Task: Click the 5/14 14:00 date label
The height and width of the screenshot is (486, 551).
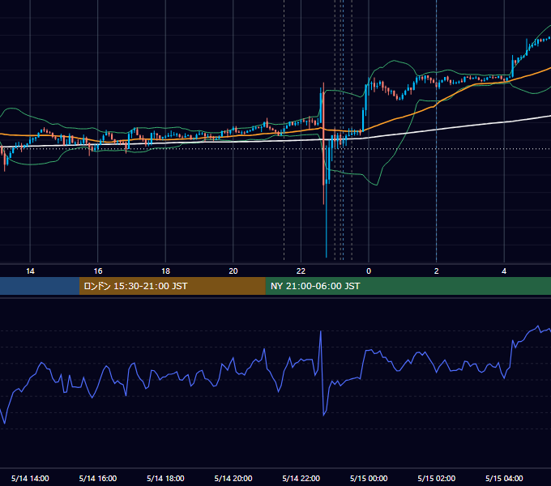Action: tap(30, 478)
